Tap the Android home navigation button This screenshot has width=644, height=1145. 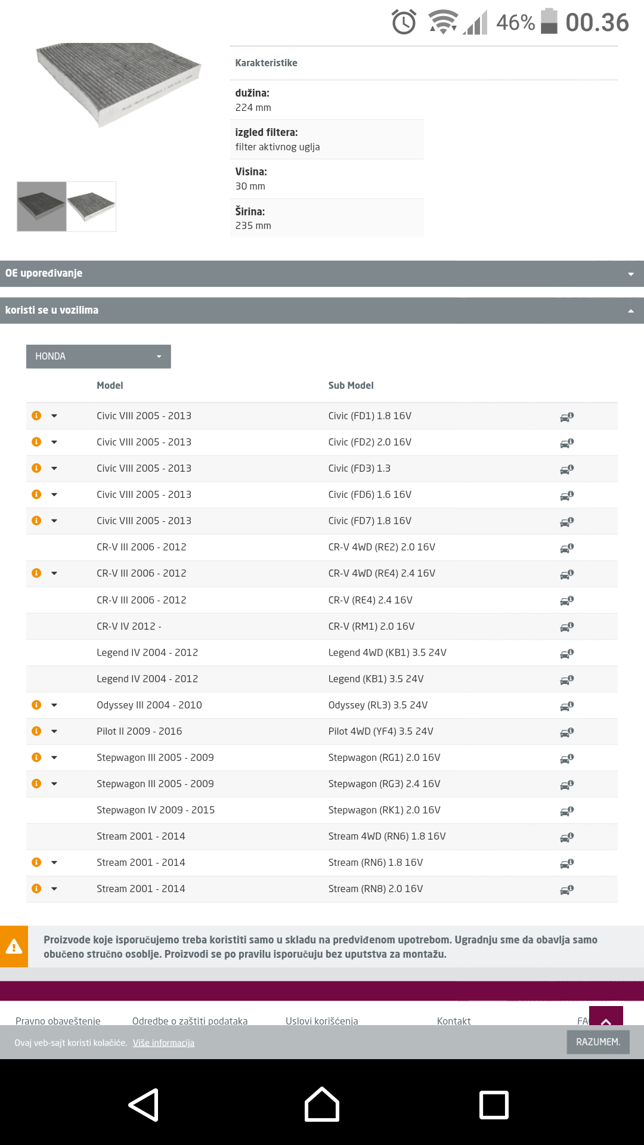(322, 1104)
